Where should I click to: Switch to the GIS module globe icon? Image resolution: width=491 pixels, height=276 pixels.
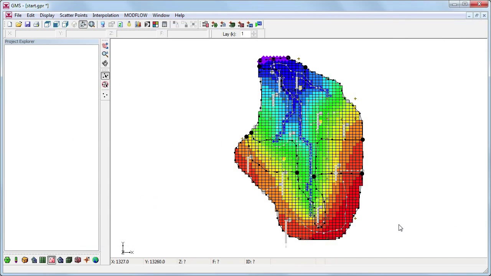96,260
